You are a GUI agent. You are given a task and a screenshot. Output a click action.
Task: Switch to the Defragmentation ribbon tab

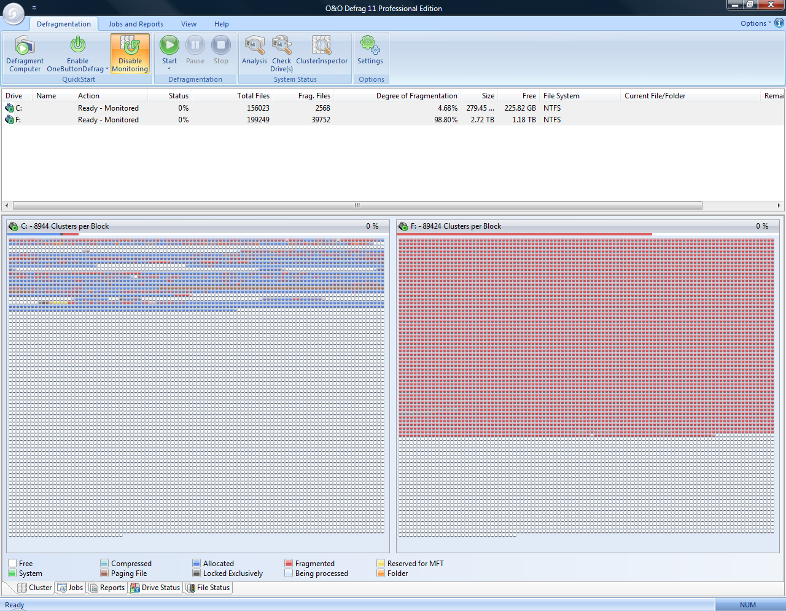(64, 24)
